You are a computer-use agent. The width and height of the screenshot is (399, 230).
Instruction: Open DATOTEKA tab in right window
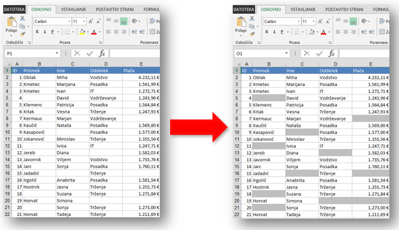pos(244,10)
